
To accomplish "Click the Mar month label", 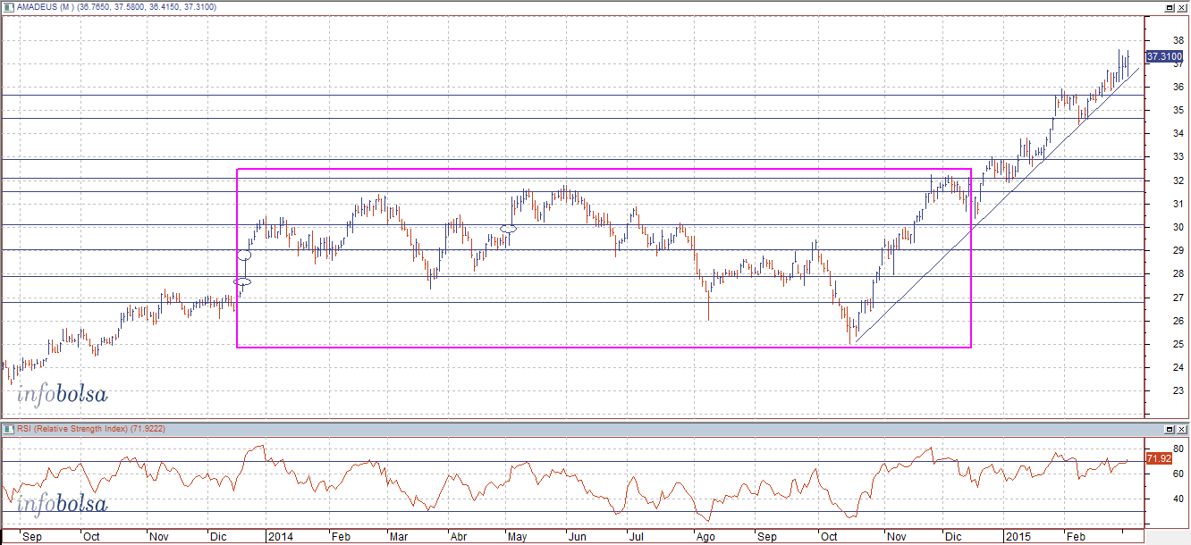I will click(x=397, y=538).
